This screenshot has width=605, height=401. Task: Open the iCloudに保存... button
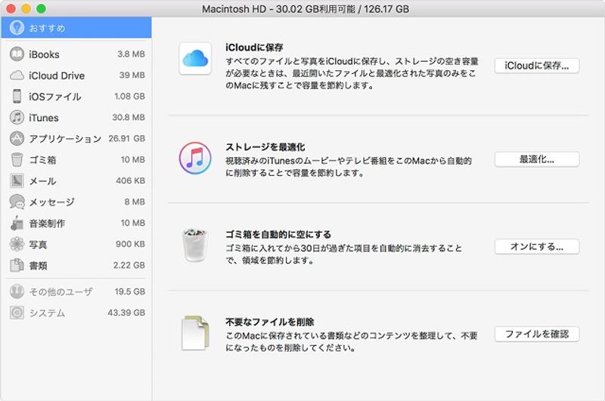537,66
